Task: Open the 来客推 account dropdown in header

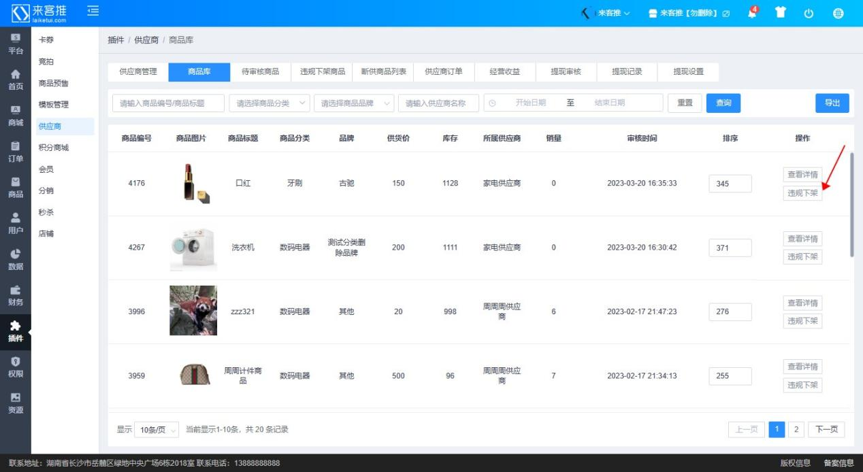Action: 606,13
